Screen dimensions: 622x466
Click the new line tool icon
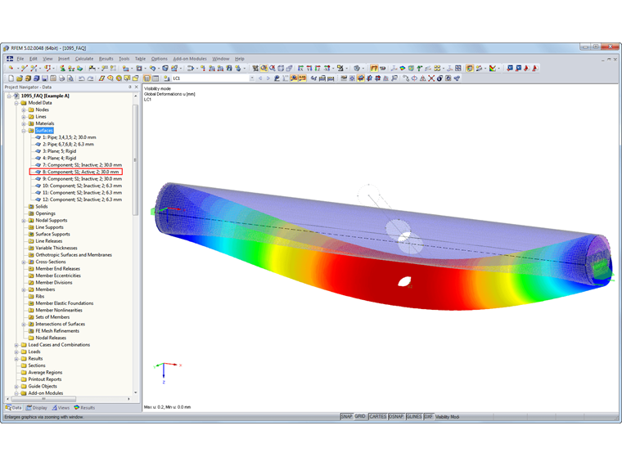click(x=25, y=68)
